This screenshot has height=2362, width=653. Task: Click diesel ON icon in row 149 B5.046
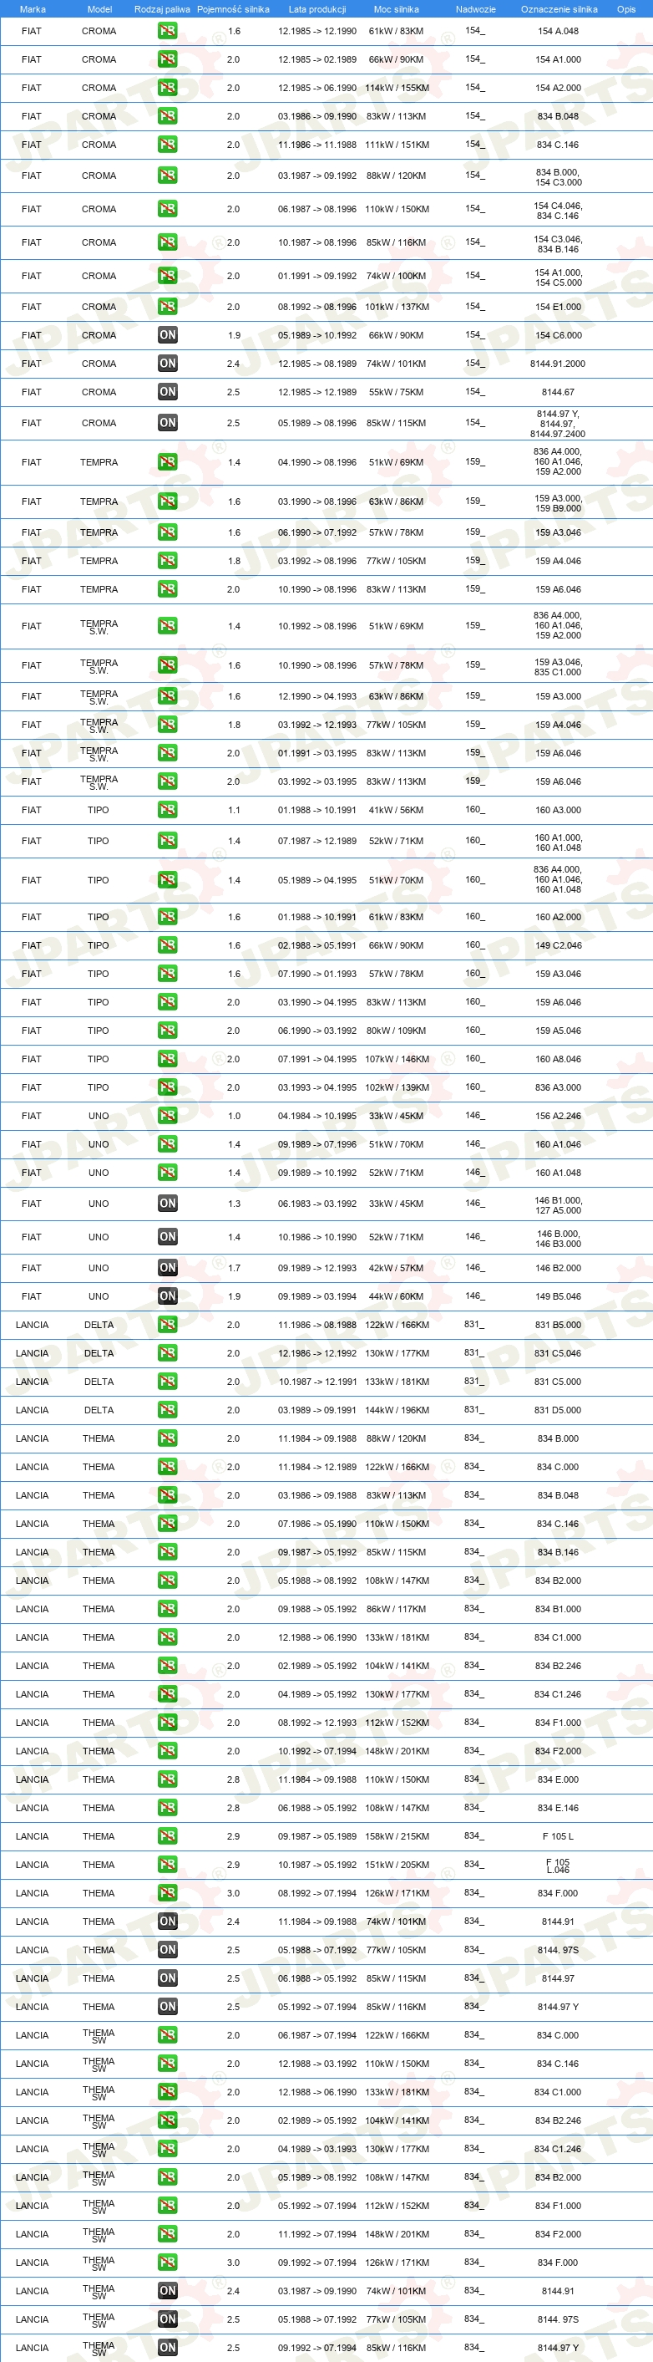(x=168, y=1296)
